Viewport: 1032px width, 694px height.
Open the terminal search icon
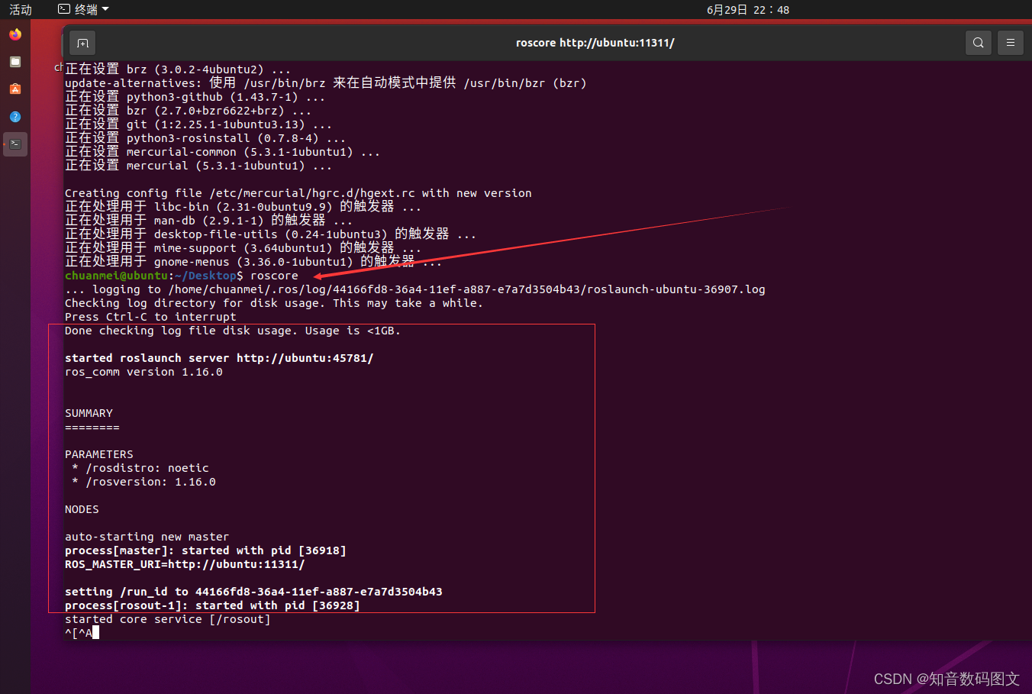click(x=978, y=42)
